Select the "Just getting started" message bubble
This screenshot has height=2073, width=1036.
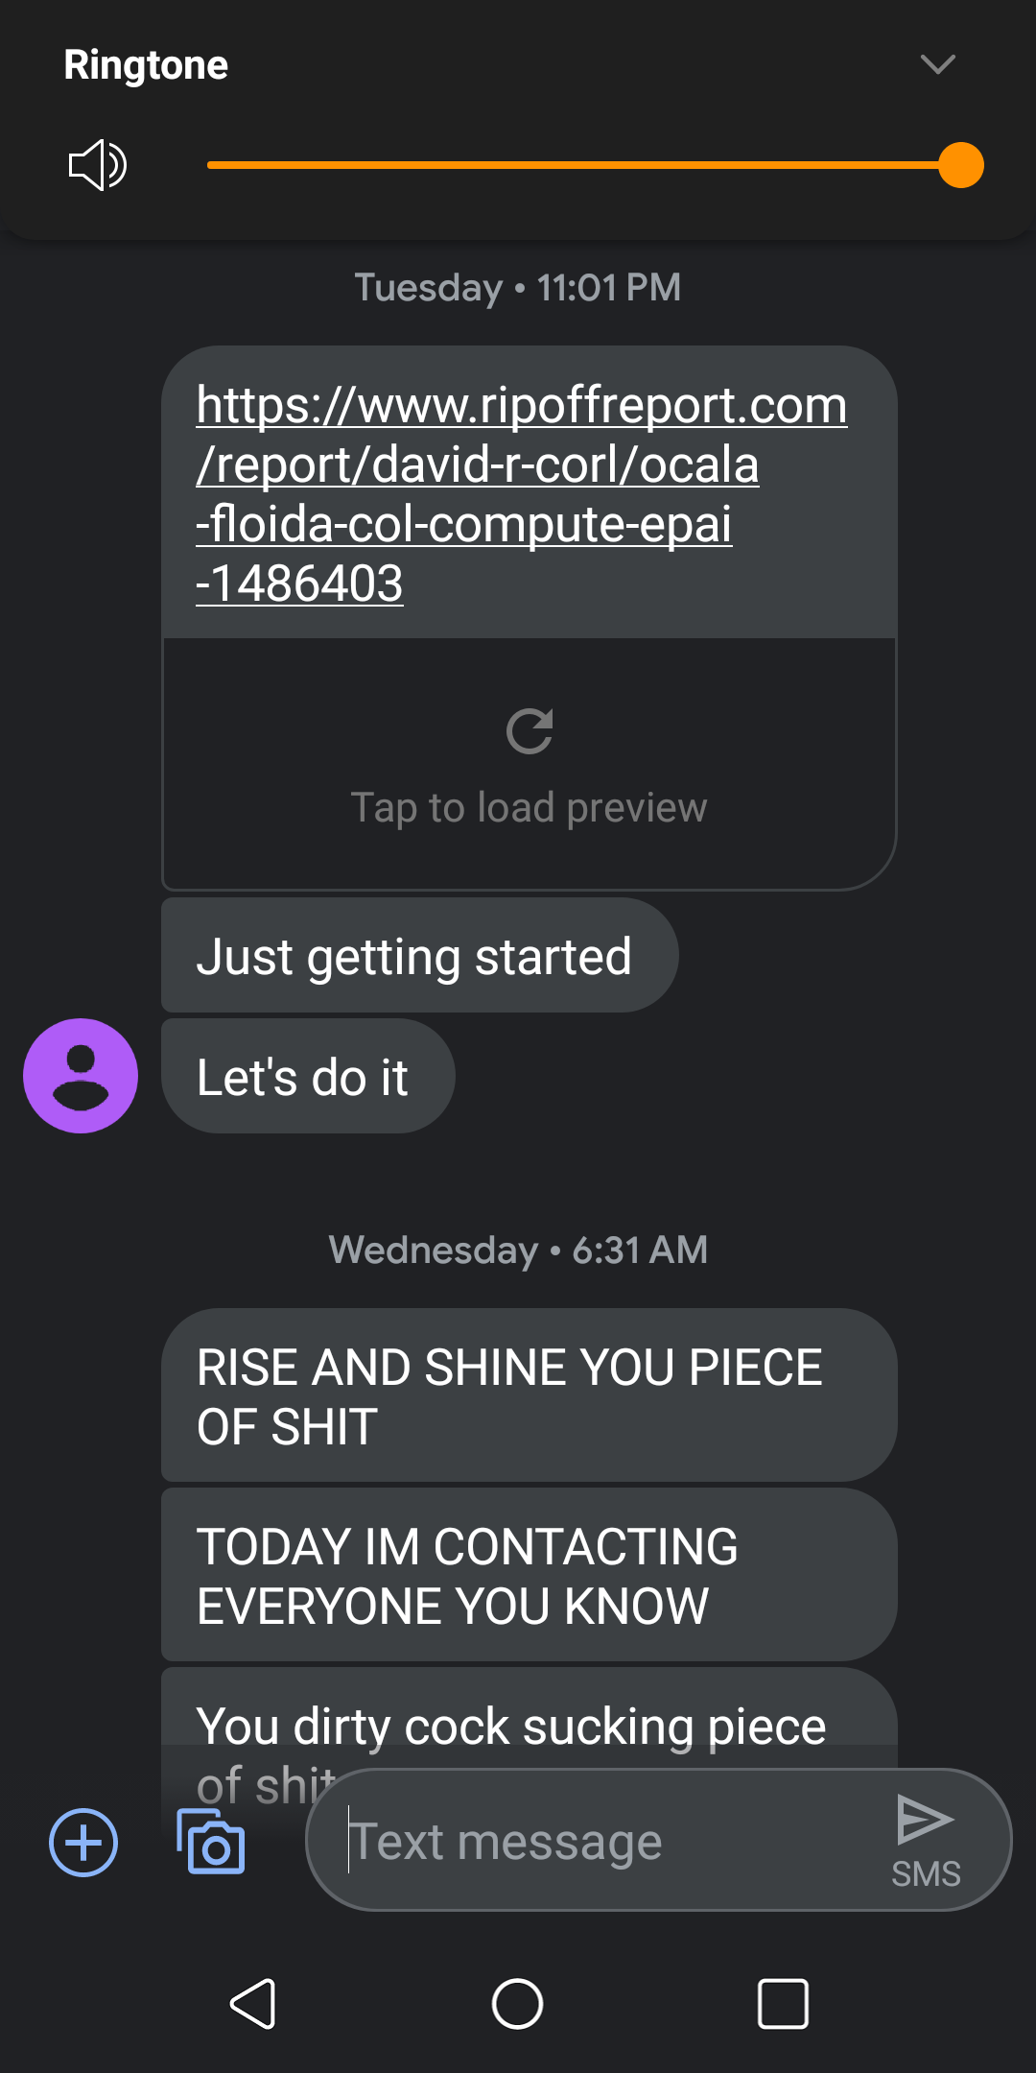[x=420, y=956]
